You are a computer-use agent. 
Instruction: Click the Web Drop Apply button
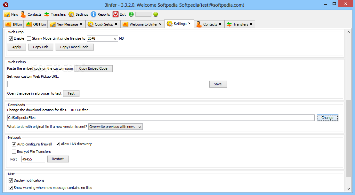[17, 47]
